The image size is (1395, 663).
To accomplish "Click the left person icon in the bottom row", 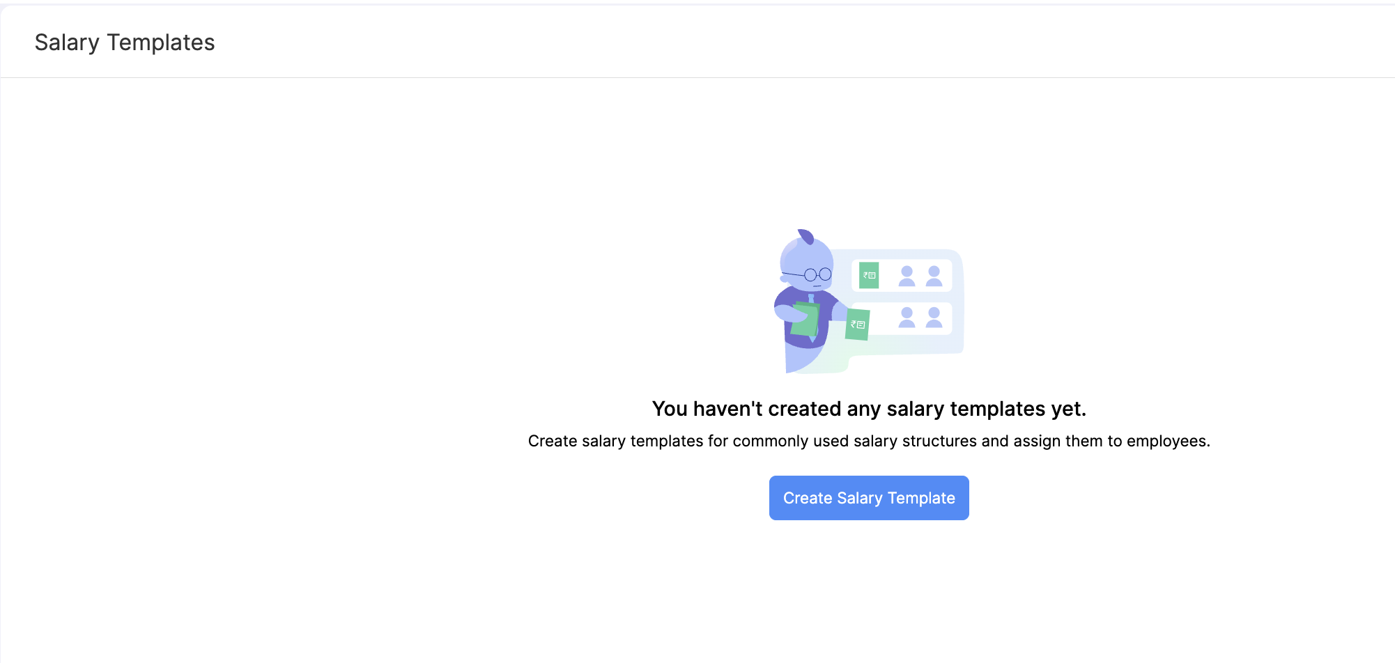I will [907, 318].
